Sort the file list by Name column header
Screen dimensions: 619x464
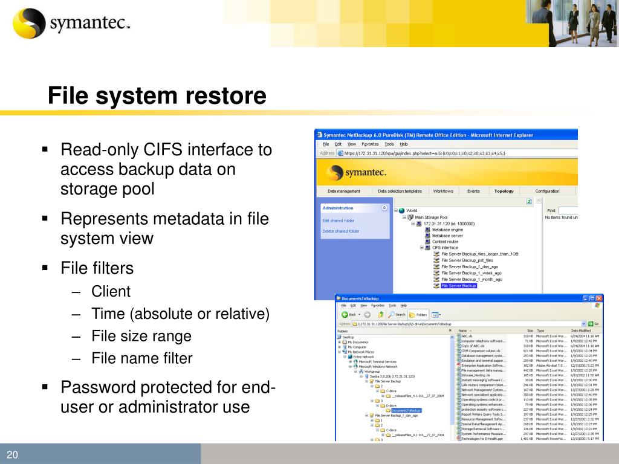[462, 330]
